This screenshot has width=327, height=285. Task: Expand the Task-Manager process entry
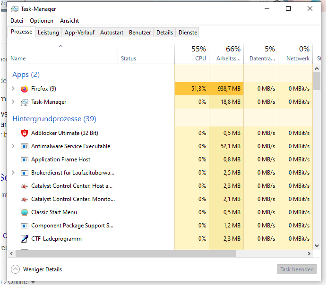(x=13, y=102)
